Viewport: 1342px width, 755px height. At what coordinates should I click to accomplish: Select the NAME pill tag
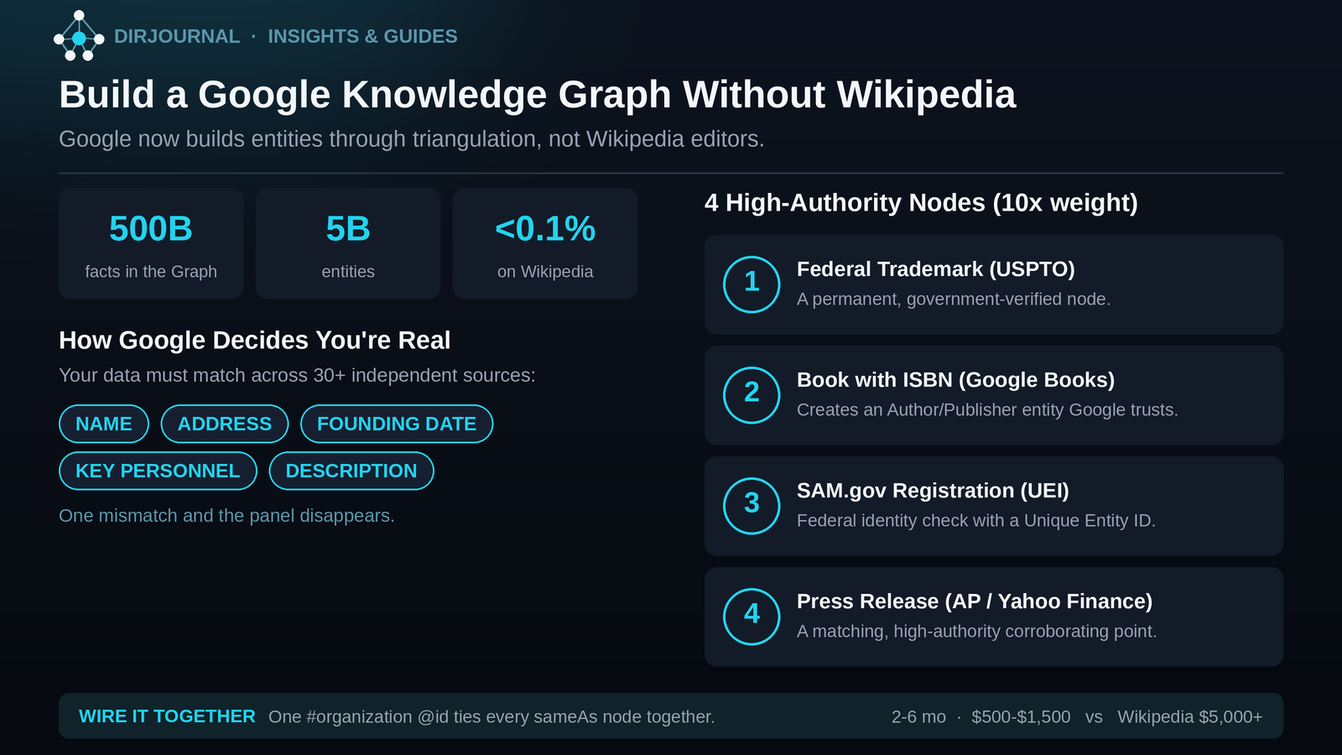[x=104, y=424]
